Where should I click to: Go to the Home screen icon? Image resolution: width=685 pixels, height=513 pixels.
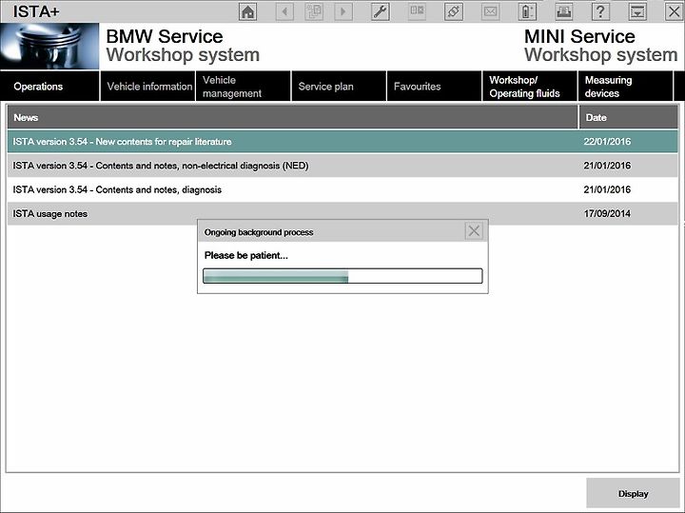click(x=248, y=11)
